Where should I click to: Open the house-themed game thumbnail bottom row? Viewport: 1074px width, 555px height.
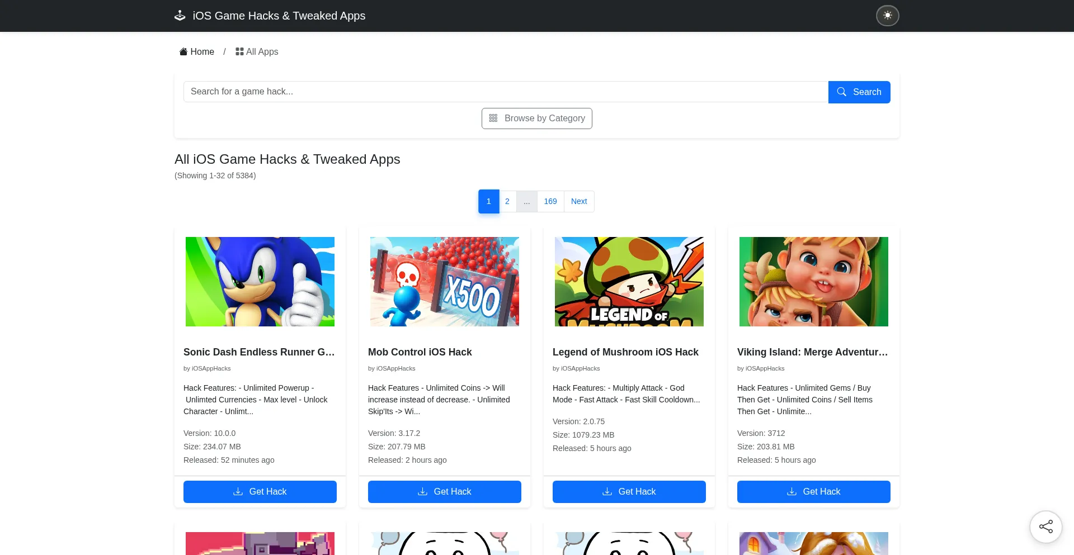point(814,543)
